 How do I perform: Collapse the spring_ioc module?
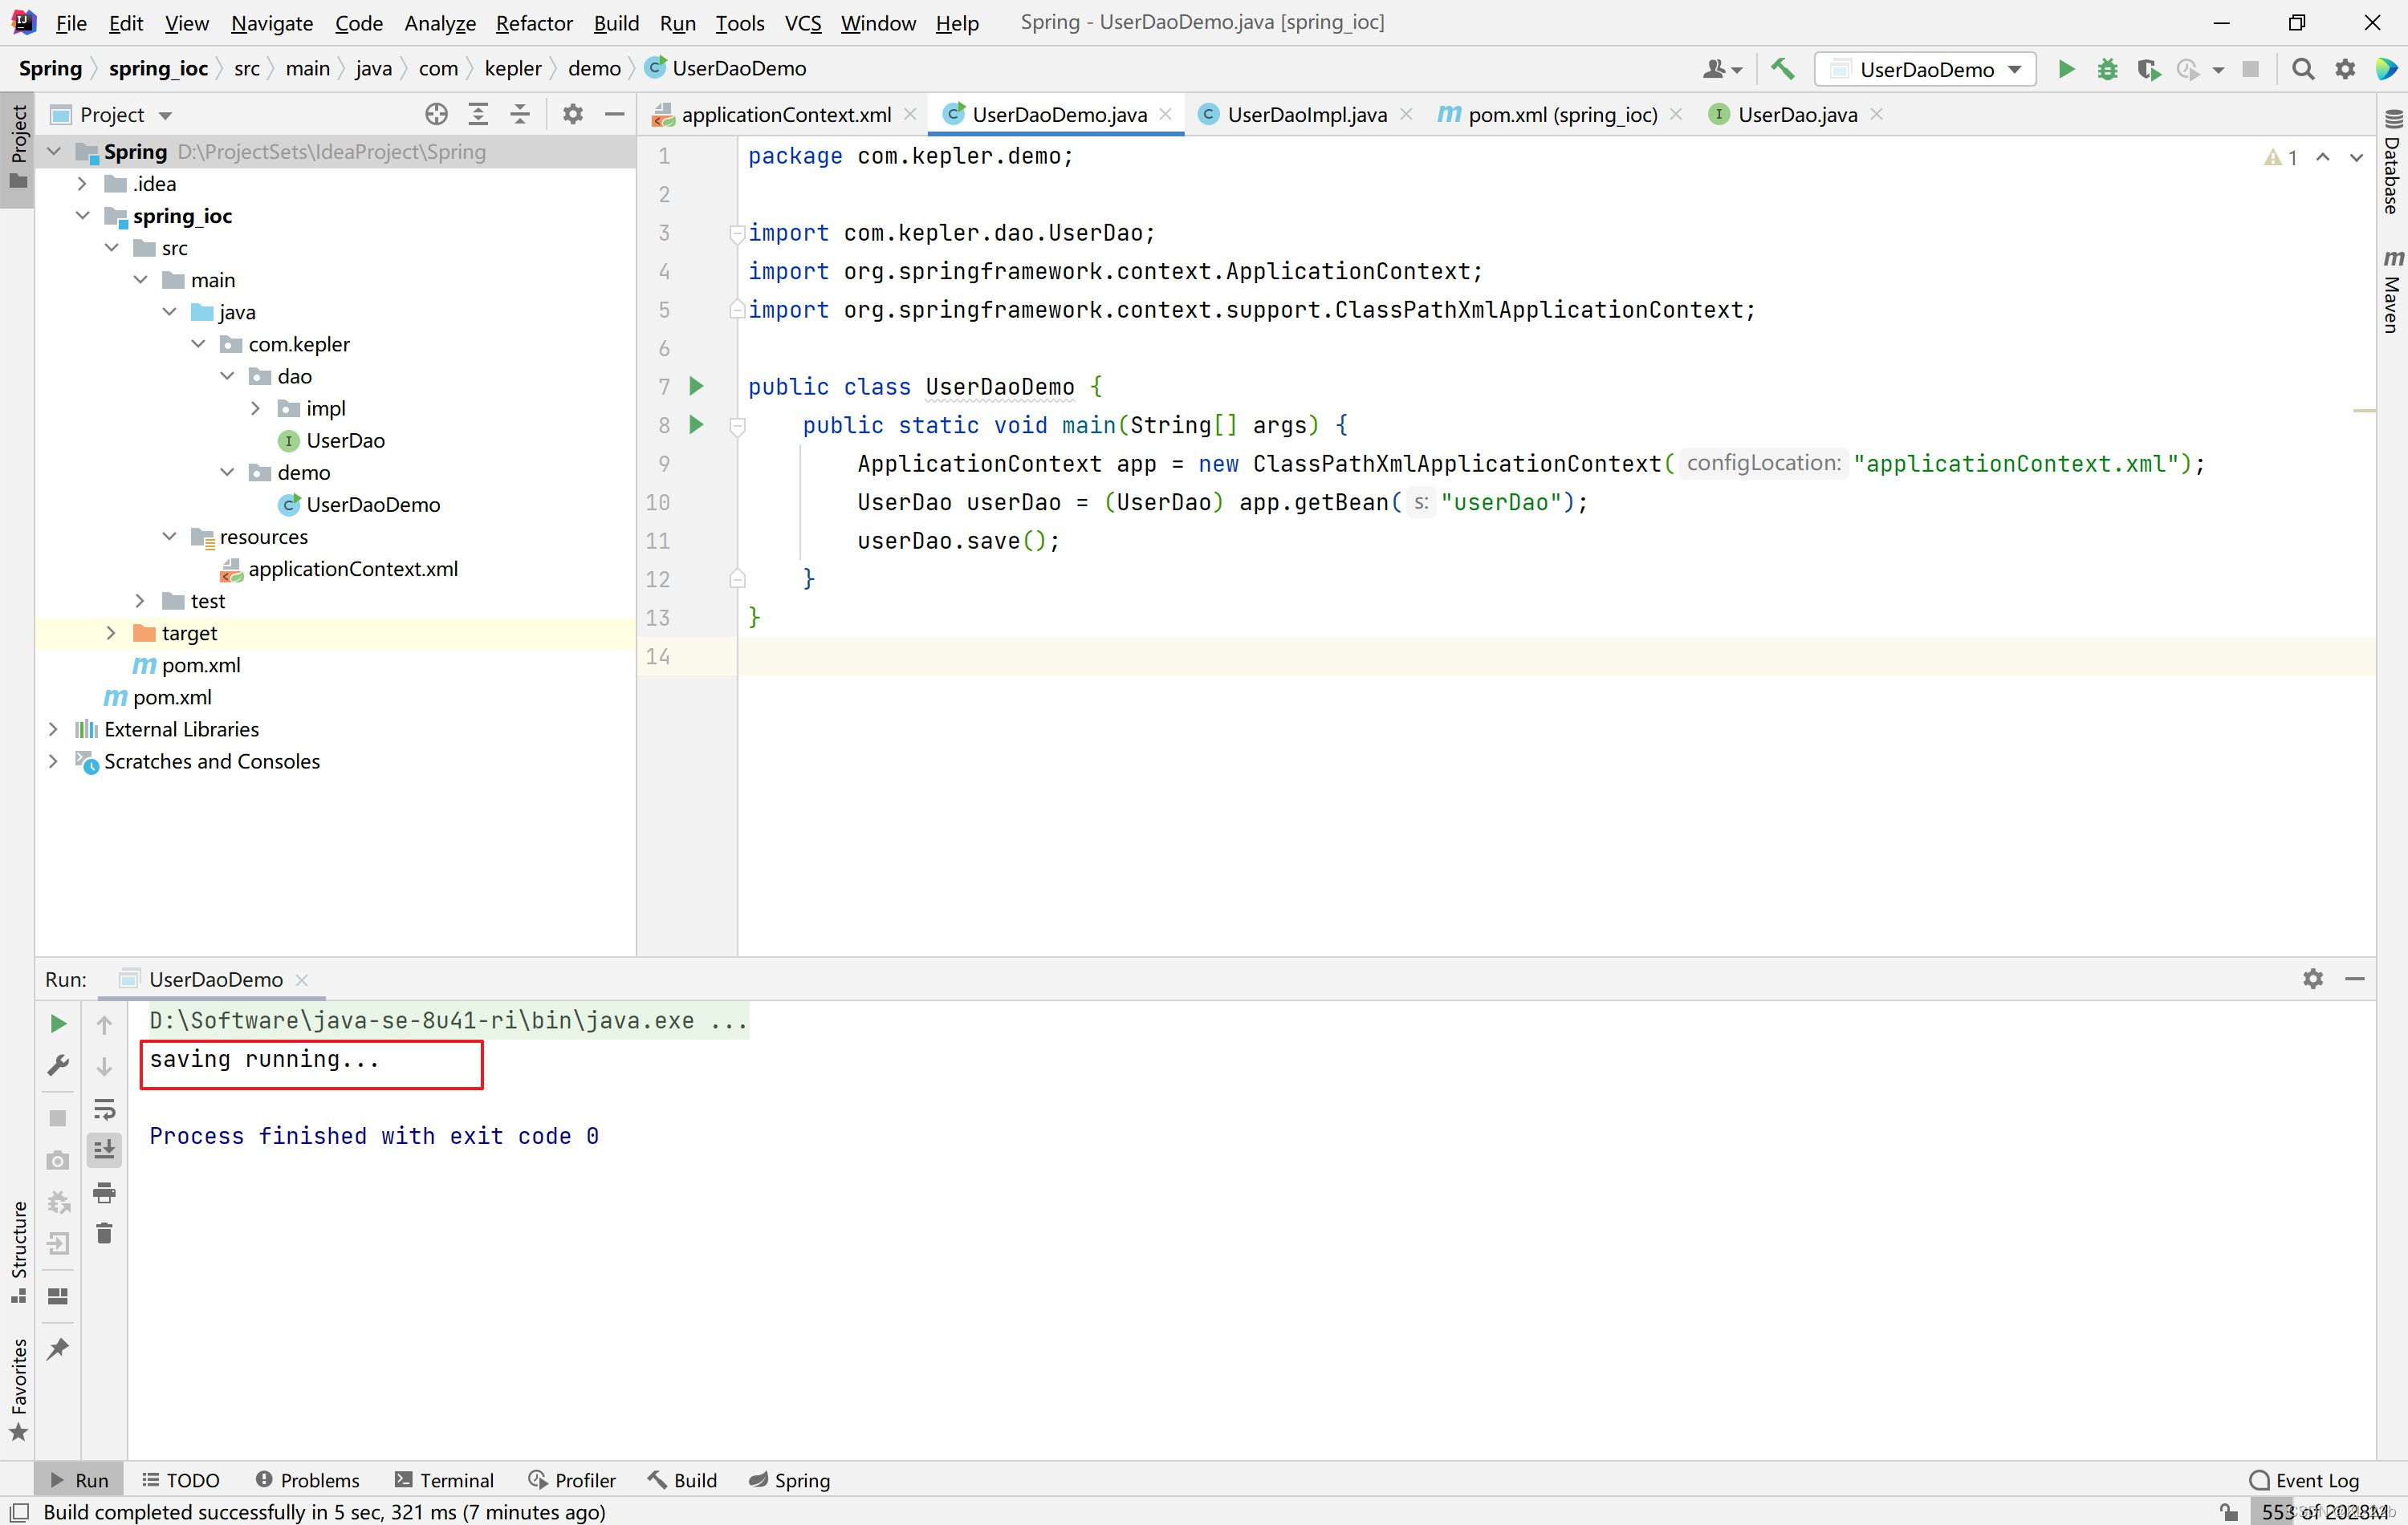coord(82,216)
